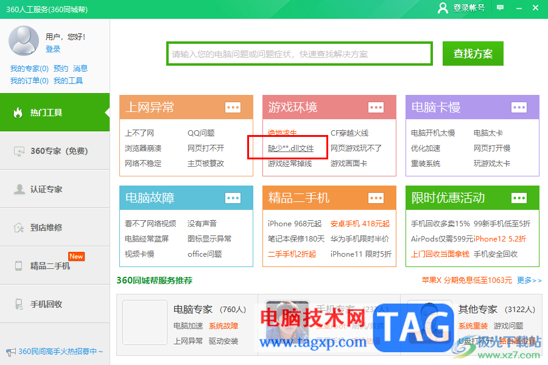Select 游戏经常掉线 issue
This screenshot has width=548, height=365.
290,164
